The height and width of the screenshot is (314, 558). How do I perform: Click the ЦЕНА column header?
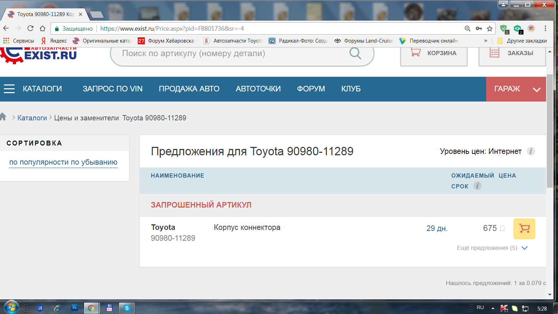click(x=507, y=176)
